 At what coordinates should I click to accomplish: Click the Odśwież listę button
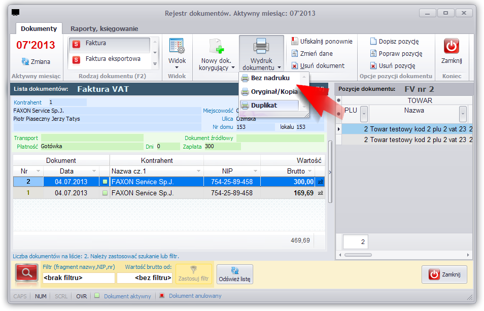click(x=234, y=274)
